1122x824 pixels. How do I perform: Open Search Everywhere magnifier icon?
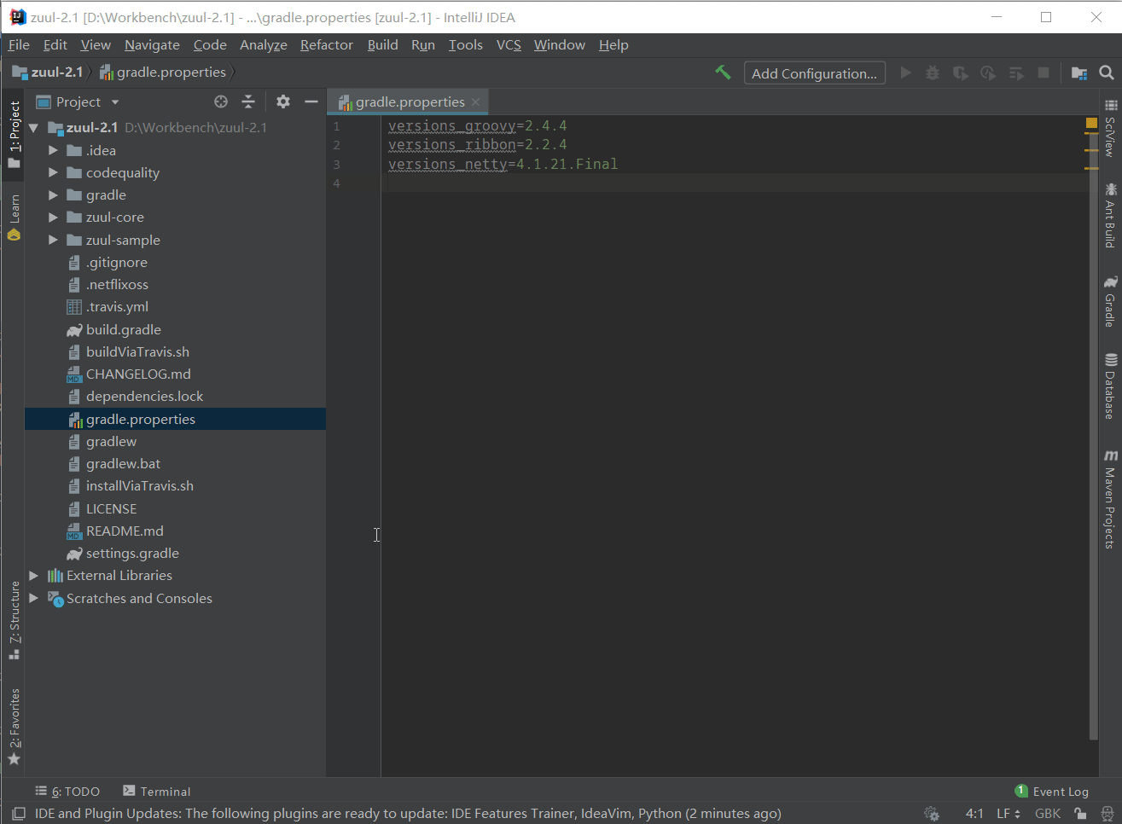(x=1107, y=73)
